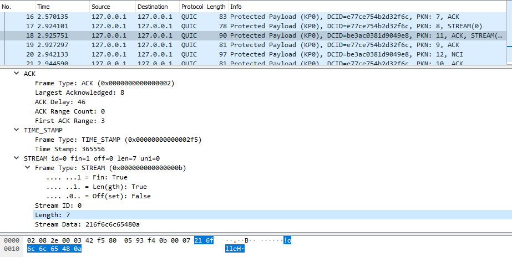Select the Off(set): False bit field
The image size is (512, 257).
coord(99,196)
